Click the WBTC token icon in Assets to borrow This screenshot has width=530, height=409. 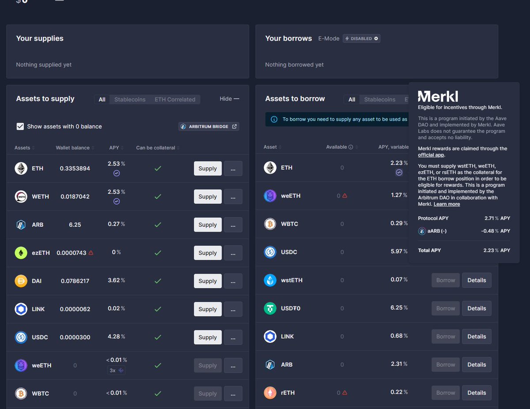(x=270, y=224)
